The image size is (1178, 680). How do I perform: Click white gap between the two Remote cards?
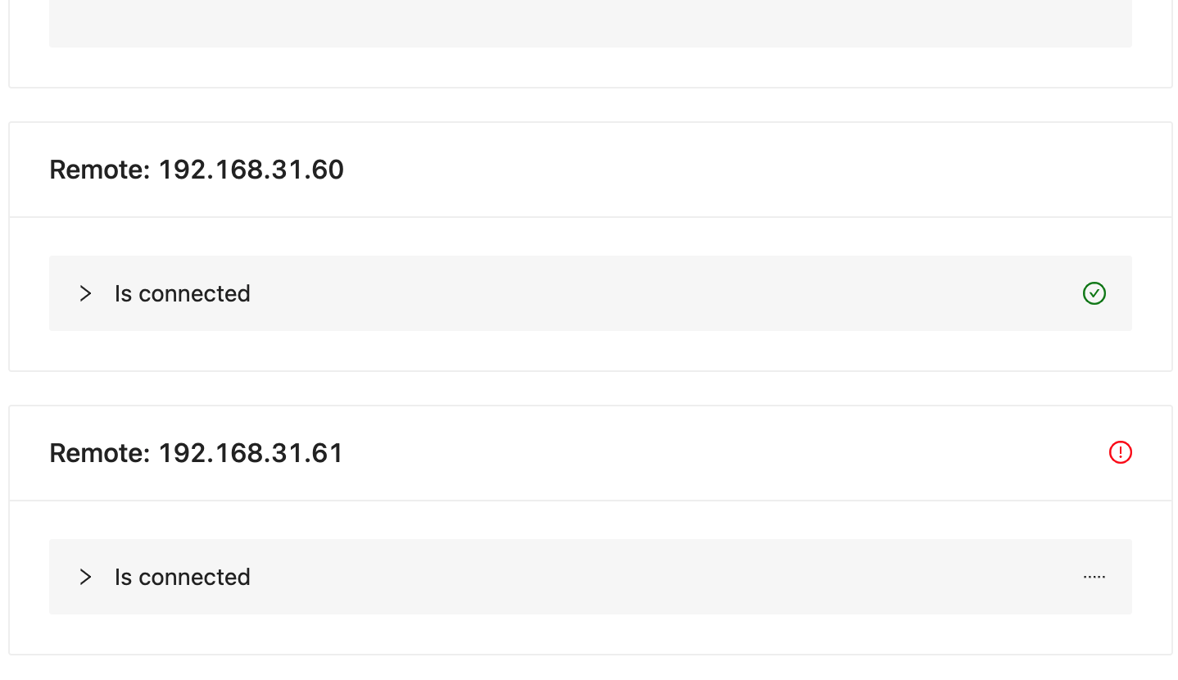pyautogui.click(x=590, y=388)
